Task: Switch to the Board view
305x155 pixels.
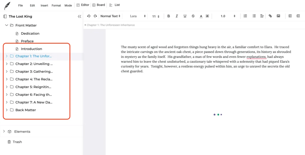Action: (x=99, y=5)
